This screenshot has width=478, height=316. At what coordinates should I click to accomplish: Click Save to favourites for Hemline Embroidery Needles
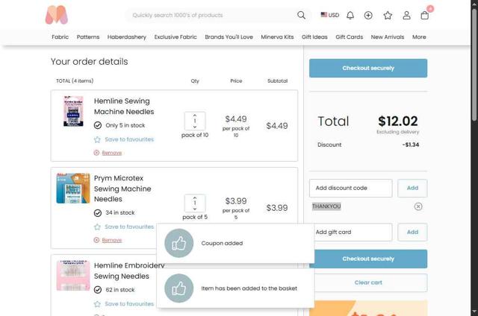pyautogui.click(x=129, y=304)
